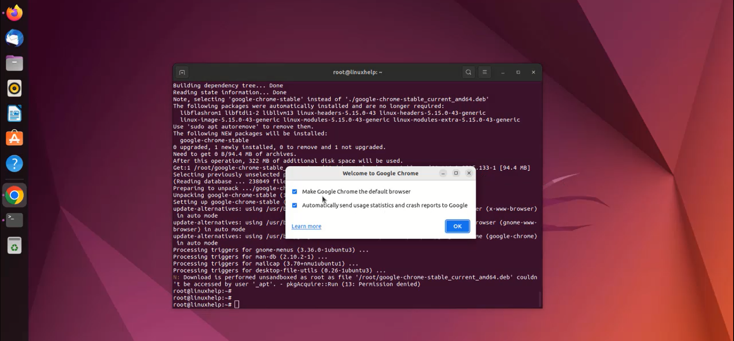
Task: Open Firefox from the dock
Action: 15,13
